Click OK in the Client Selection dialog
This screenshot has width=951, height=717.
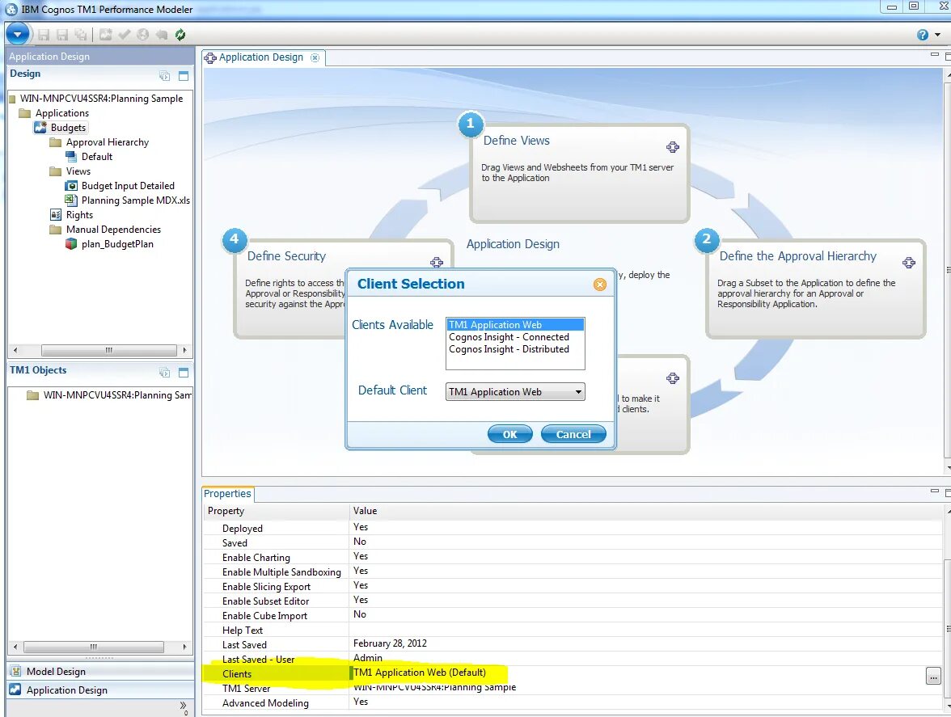click(x=510, y=434)
